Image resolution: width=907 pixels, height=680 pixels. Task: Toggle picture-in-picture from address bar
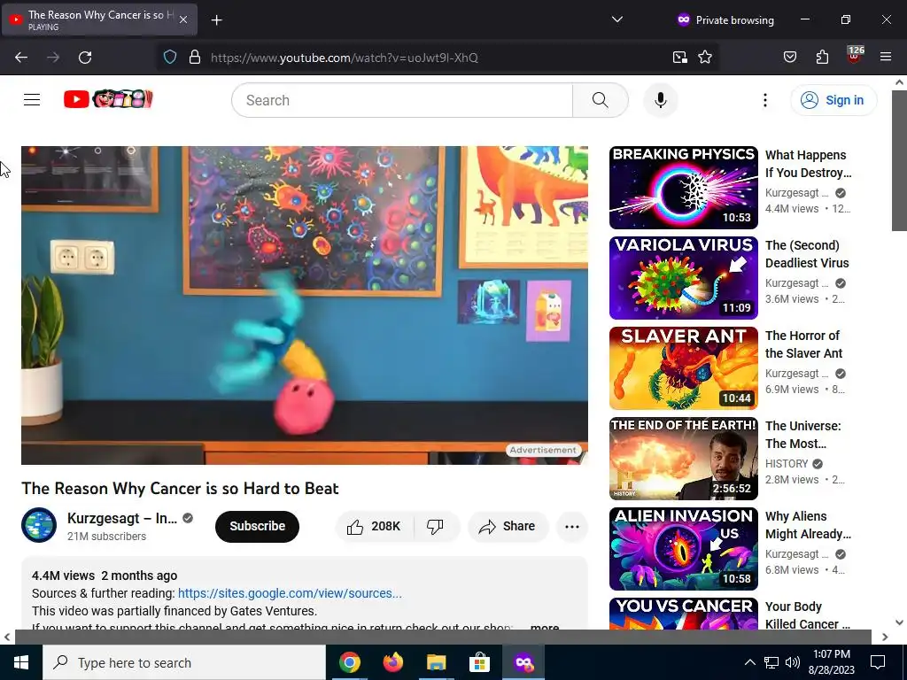(679, 58)
